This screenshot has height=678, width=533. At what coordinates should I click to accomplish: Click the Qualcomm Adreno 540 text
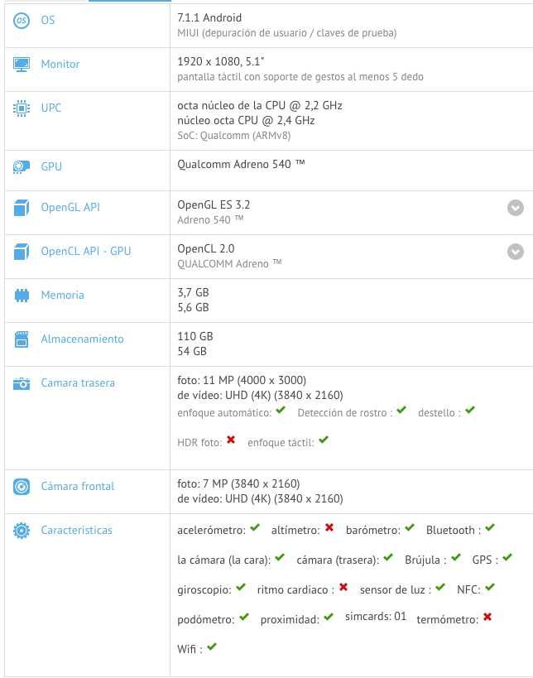(241, 165)
